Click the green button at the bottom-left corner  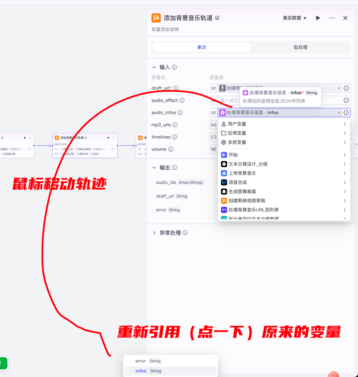coord(4,363)
